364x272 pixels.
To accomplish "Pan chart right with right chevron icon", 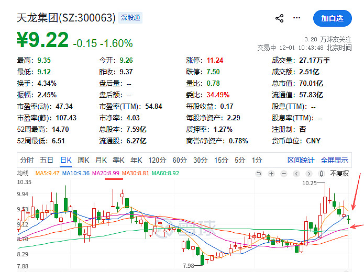I will 309,174.
